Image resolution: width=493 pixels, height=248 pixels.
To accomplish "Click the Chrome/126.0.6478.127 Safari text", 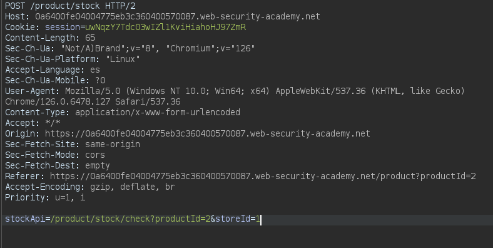I will pyautogui.click(x=93, y=101).
